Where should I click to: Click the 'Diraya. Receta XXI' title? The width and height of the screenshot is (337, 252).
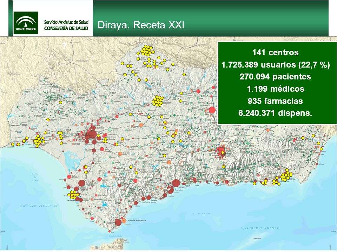(141, 25)
